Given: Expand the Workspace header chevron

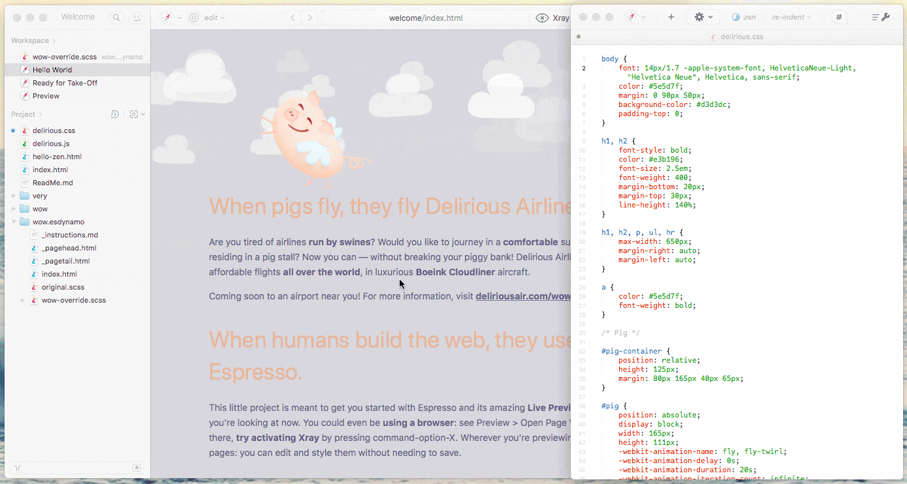Looking at the screenshot, I should pyautogui.click(x=54, y=40).
